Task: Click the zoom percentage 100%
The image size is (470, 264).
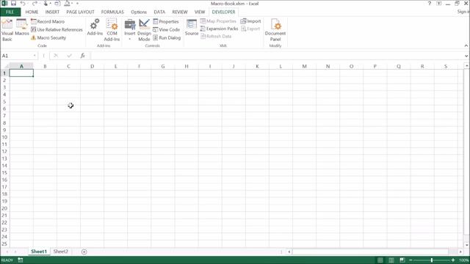Action: tap(463, 260)
